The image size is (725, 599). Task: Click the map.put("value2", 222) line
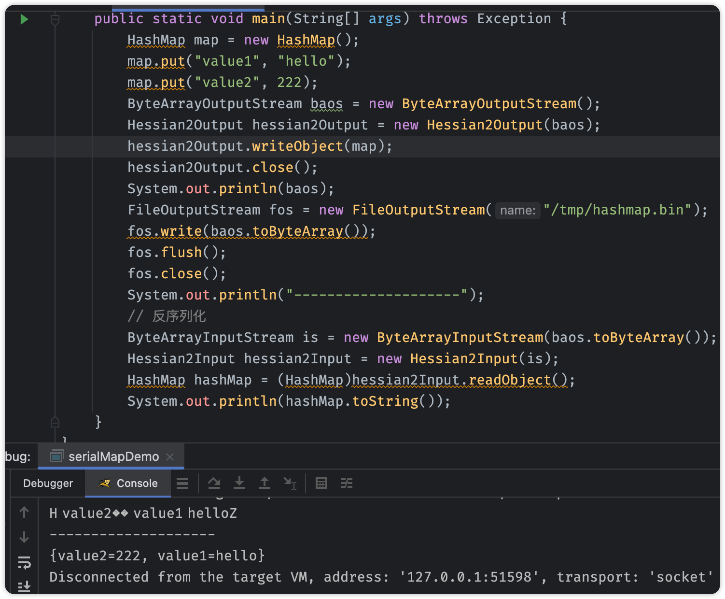click(223, 83)
